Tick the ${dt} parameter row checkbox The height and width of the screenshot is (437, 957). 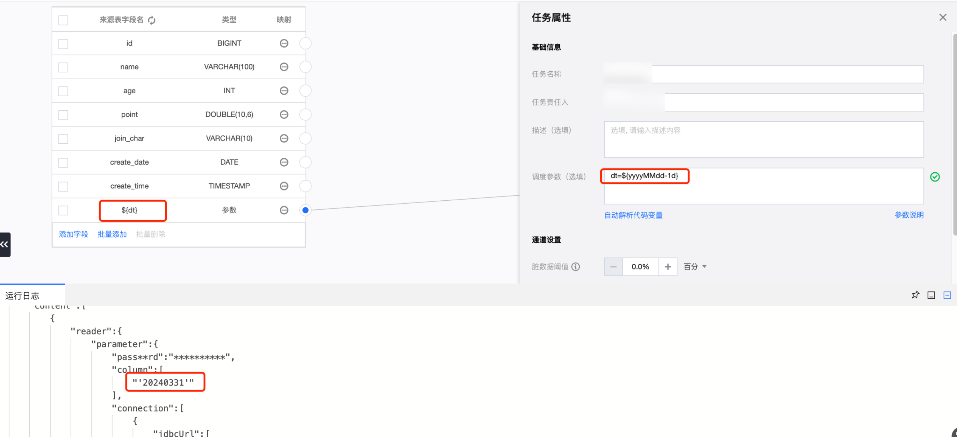point(63,210)
